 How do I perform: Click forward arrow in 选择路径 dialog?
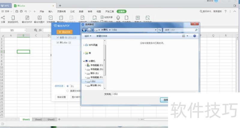89,30
